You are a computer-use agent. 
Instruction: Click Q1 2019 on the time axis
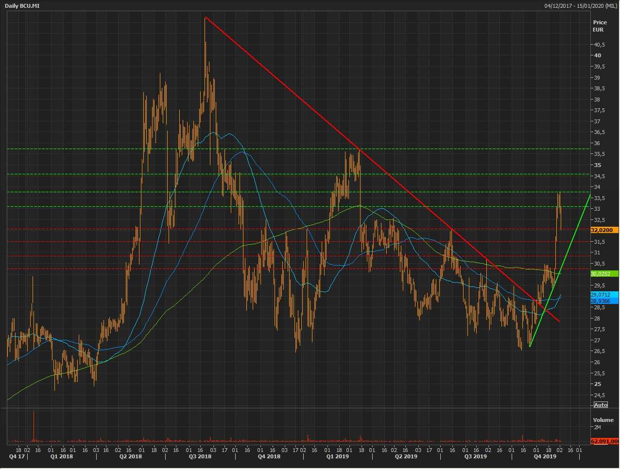click(x=337, y=456)
